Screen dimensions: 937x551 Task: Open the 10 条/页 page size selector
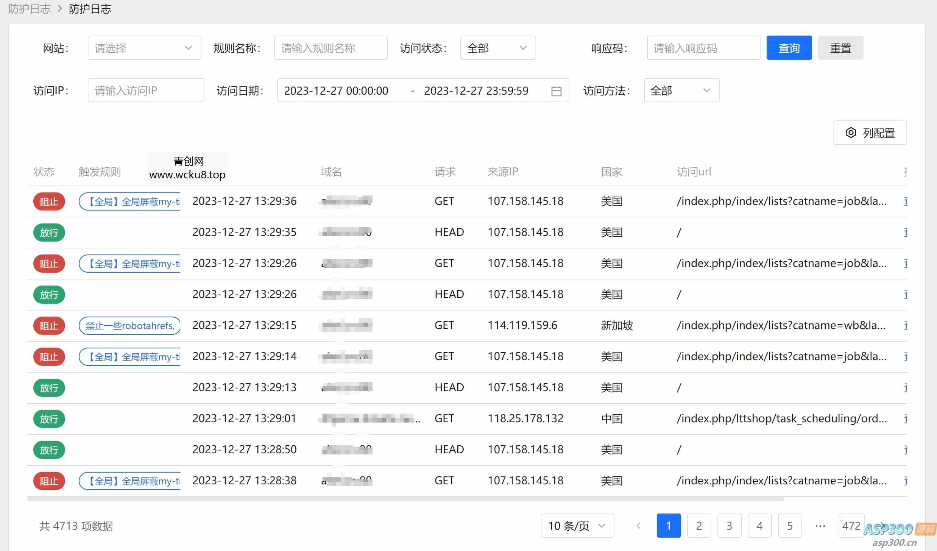click(577, 526)
